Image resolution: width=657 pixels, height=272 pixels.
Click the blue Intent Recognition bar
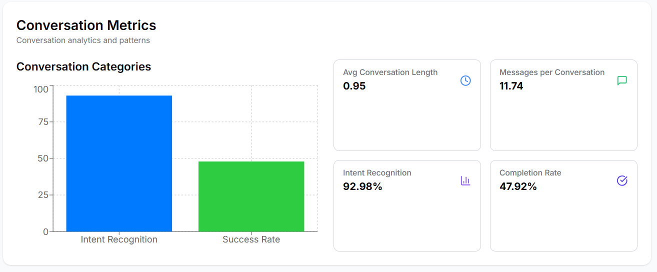tap(119, 163)
